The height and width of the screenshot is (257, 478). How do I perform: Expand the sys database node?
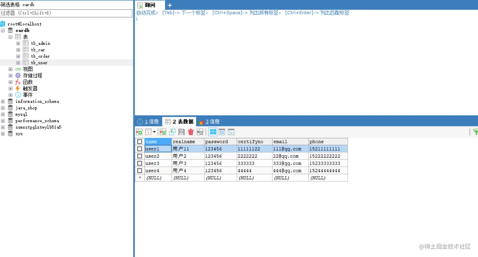pos(3,133)
